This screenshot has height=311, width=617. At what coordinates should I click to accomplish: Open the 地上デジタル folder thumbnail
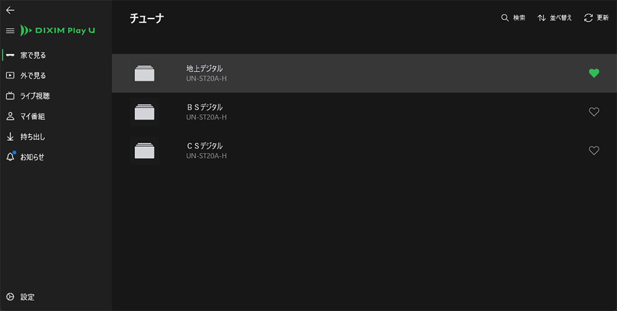[144, 73]
